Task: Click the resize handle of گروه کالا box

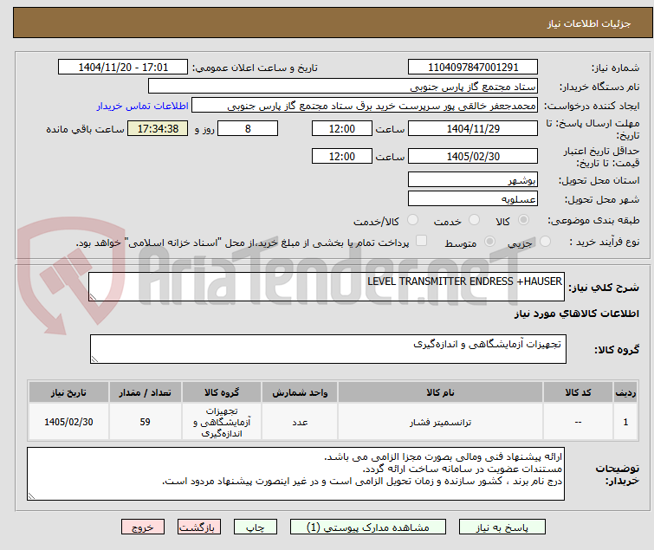Action: coord(94,359)
